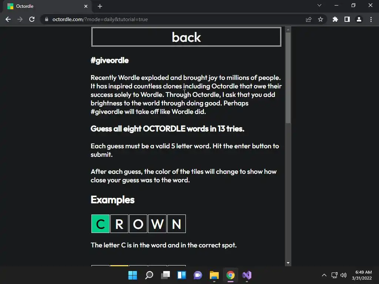Open a new browser tab

point(100,6)
